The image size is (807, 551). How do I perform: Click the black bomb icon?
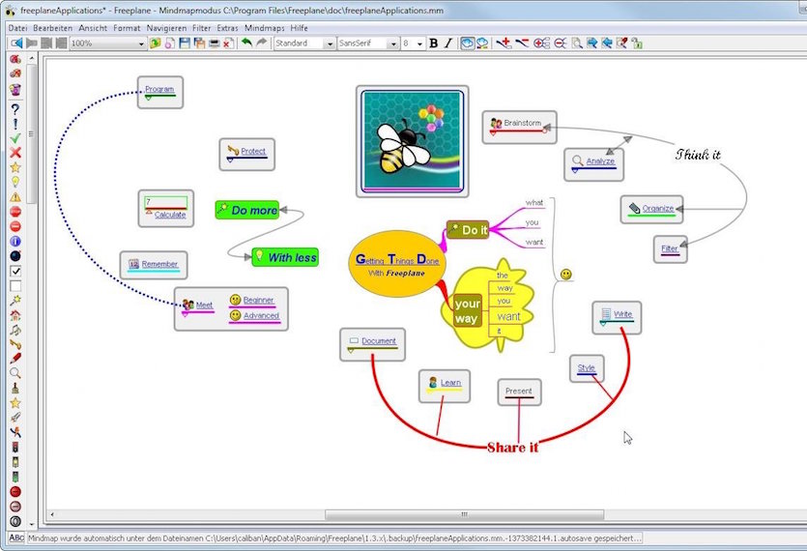[15, 256]
